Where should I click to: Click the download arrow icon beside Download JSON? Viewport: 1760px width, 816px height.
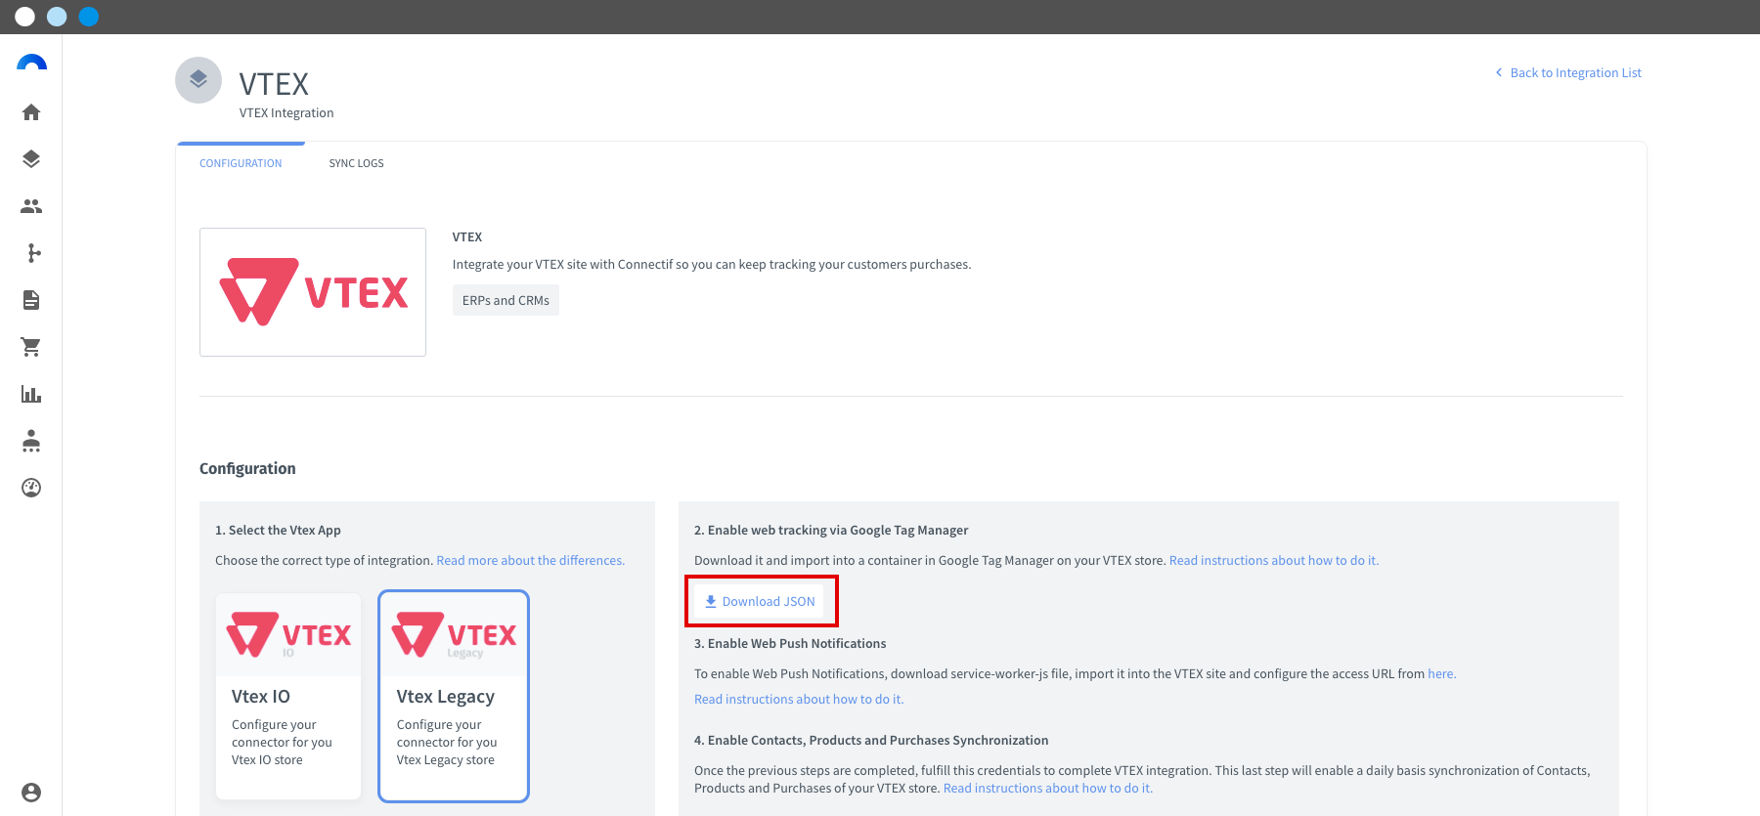(x=711, y=601)
